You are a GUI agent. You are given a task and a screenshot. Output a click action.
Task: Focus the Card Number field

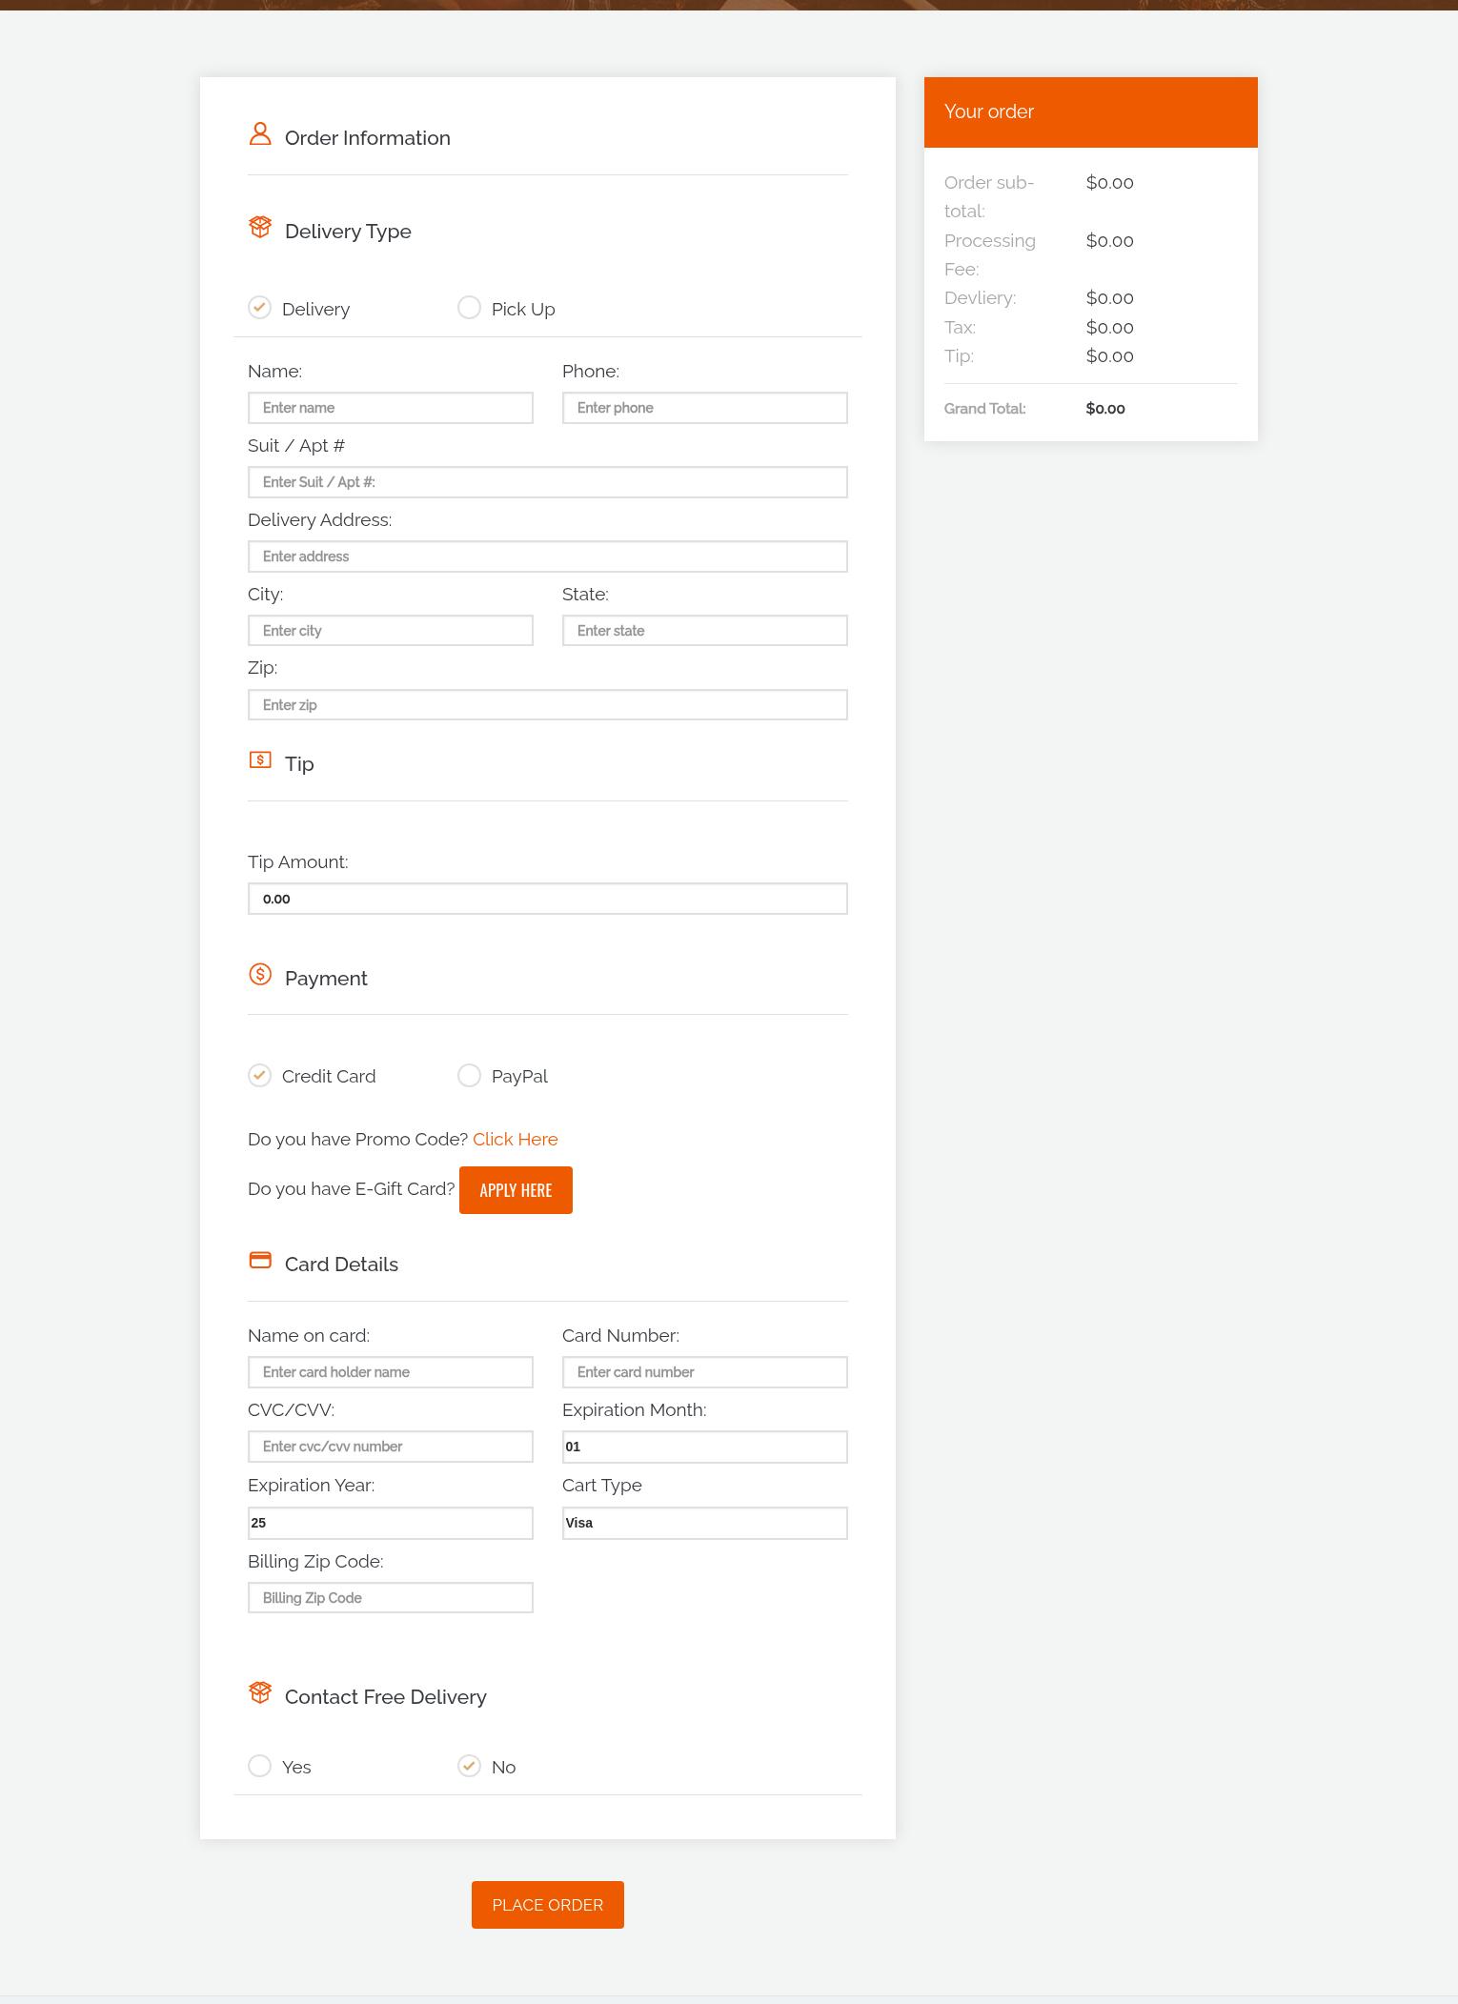coord(705,1372)
